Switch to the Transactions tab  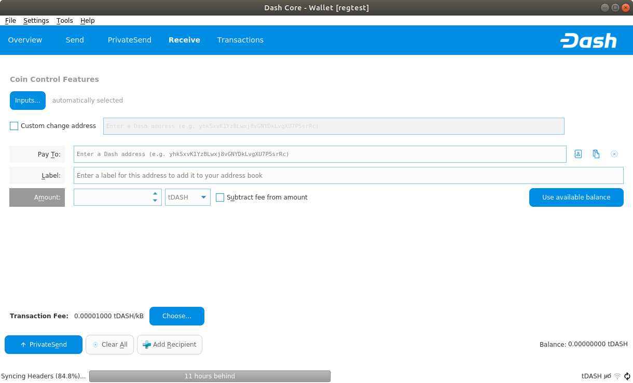click(240, 40)
